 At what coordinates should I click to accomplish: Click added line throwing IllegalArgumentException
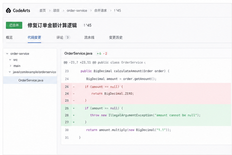tap(146, 115)
